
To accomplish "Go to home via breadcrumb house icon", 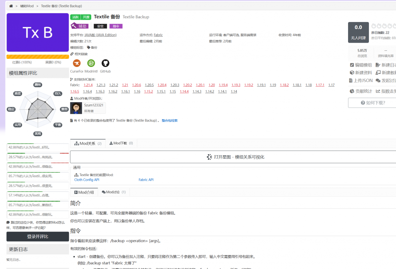I will click(11, 6).
